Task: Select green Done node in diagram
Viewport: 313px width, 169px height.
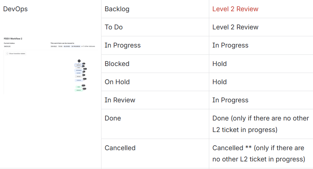Action: [78, 87]
